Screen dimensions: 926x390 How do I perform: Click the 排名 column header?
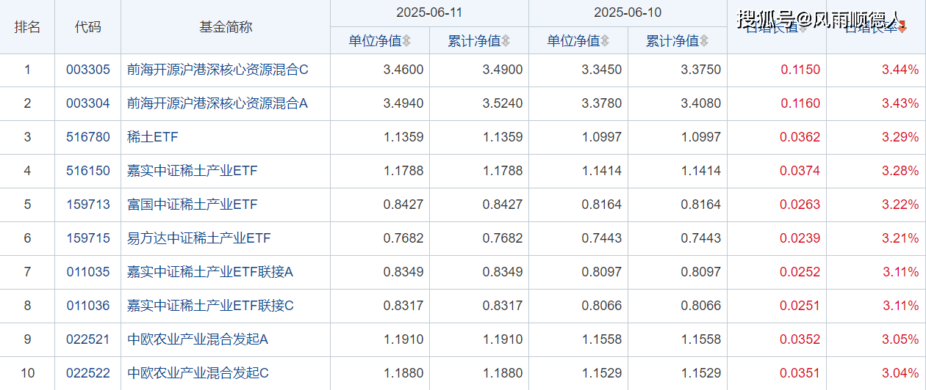tap(27, 27)
